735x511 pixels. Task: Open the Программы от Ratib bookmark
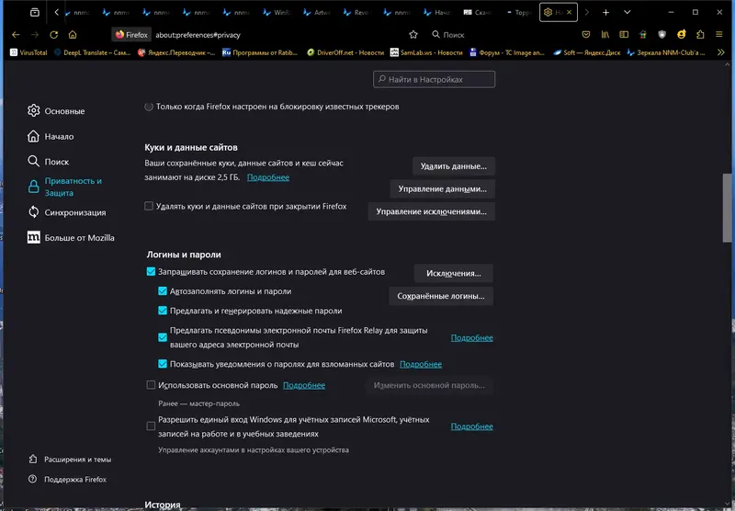pyautogui.click(x=260, y=52)
